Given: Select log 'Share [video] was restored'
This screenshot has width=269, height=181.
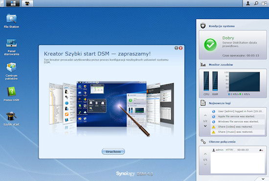Looking at the screenshot, I should click(x=238, y=127).
